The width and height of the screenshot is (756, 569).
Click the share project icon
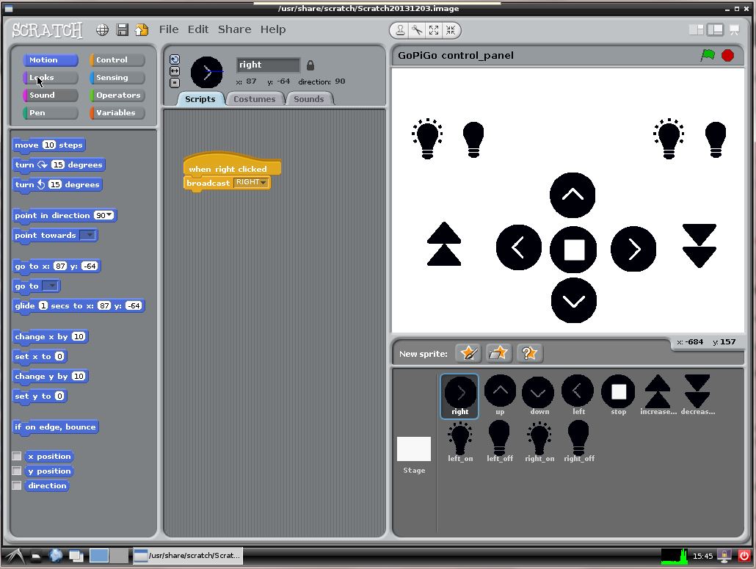click(x=142, y=30)
